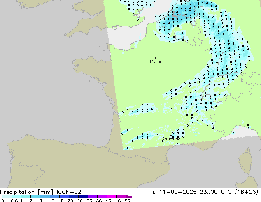Pick the 5–10 mm legend swatch

click(45, 197)
